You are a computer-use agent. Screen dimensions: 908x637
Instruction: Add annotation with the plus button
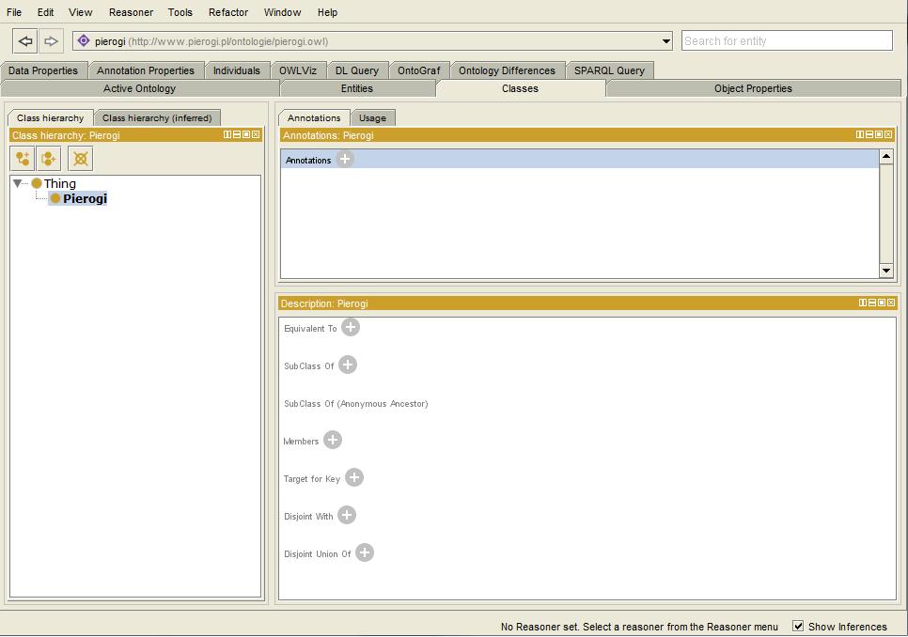pyautogui.click(x=345, y=159)
